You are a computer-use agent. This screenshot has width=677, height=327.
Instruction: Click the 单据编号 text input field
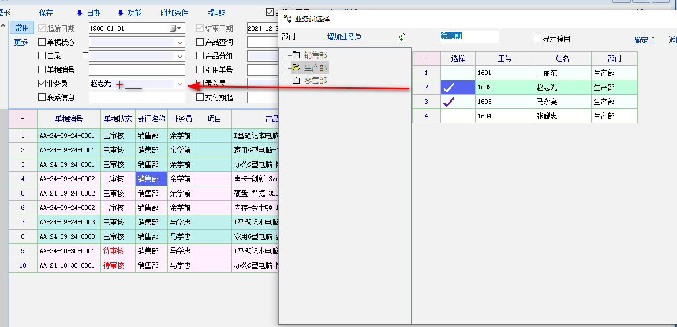(x=137, y=70)
